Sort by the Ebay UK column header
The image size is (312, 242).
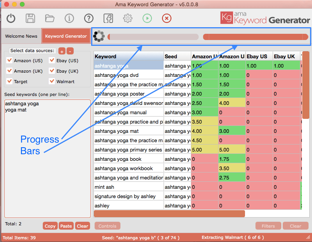(x=286, y=56)
